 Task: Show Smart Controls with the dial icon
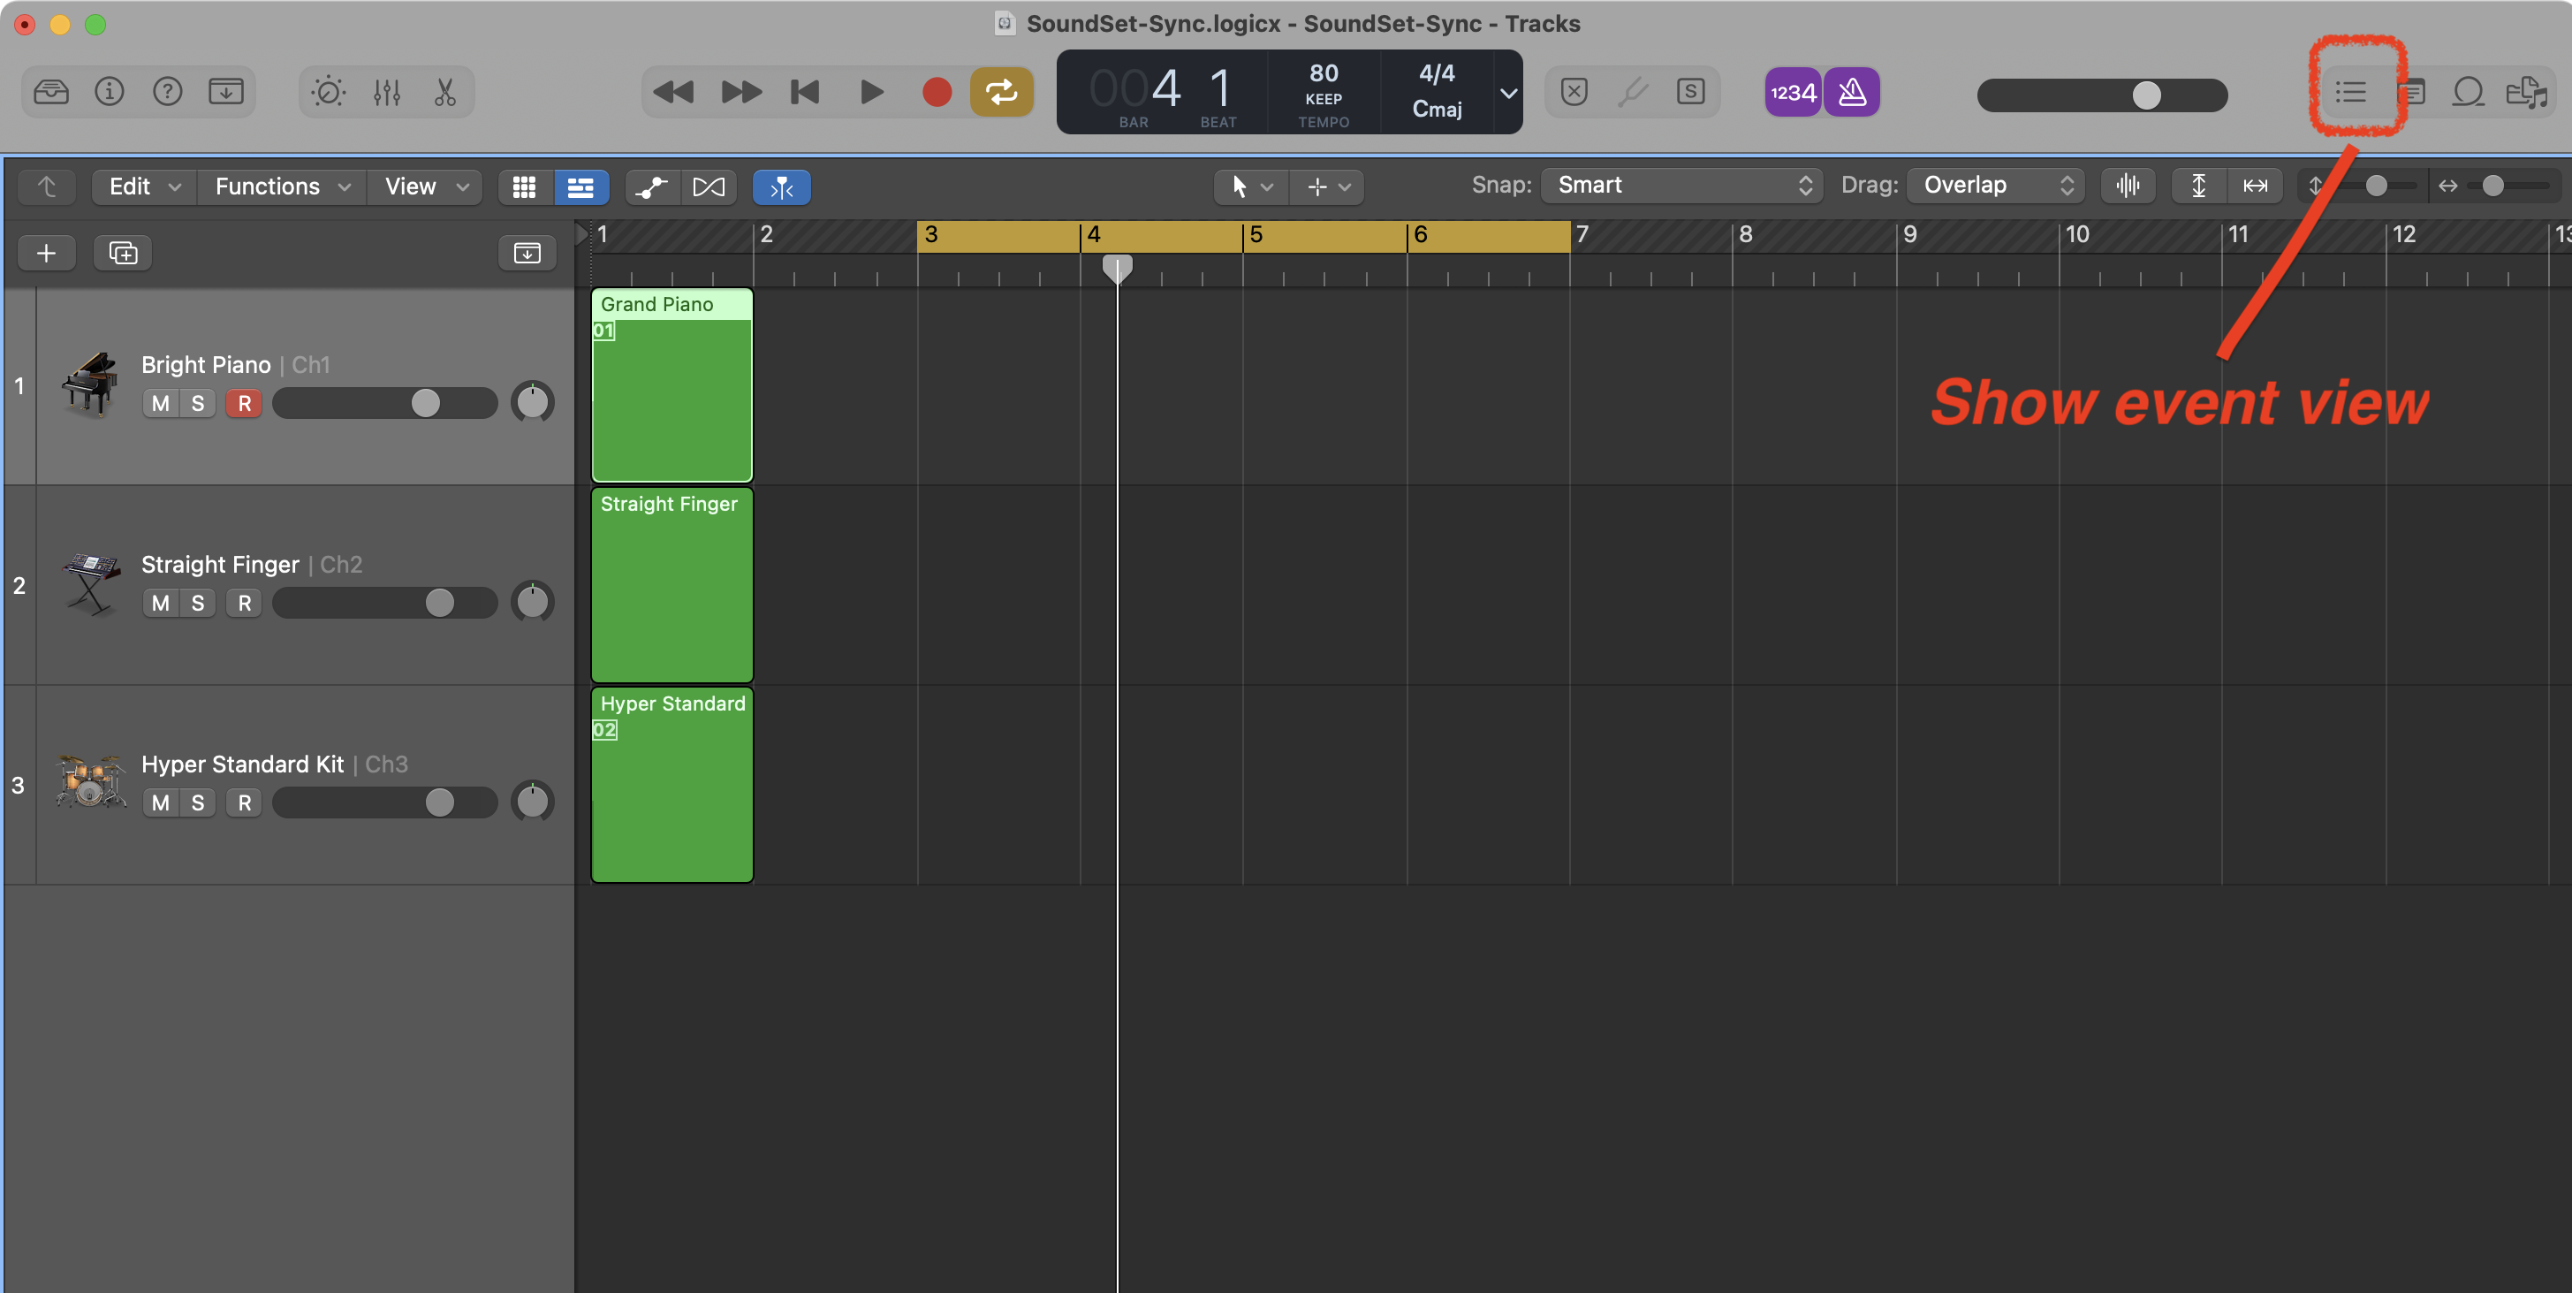pyautogui.click(x=328, y=92)
